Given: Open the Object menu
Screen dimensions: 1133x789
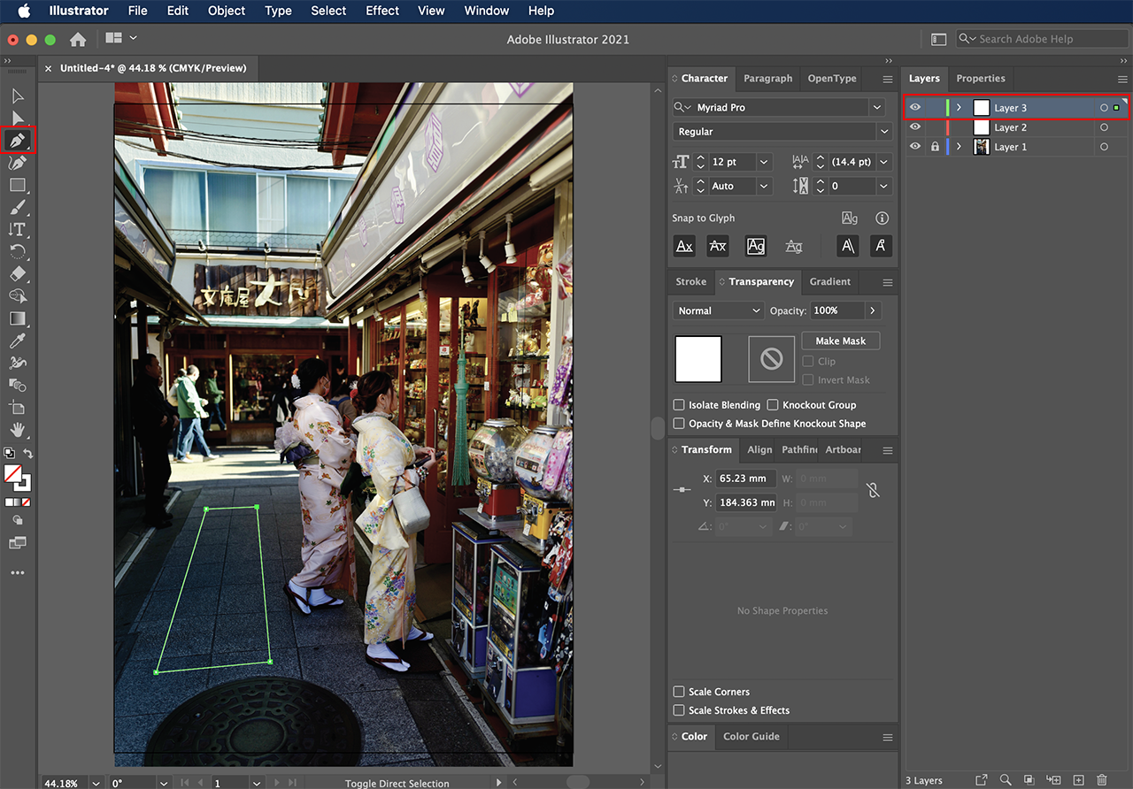Looking at the screenshot, I should pos(227,11).
